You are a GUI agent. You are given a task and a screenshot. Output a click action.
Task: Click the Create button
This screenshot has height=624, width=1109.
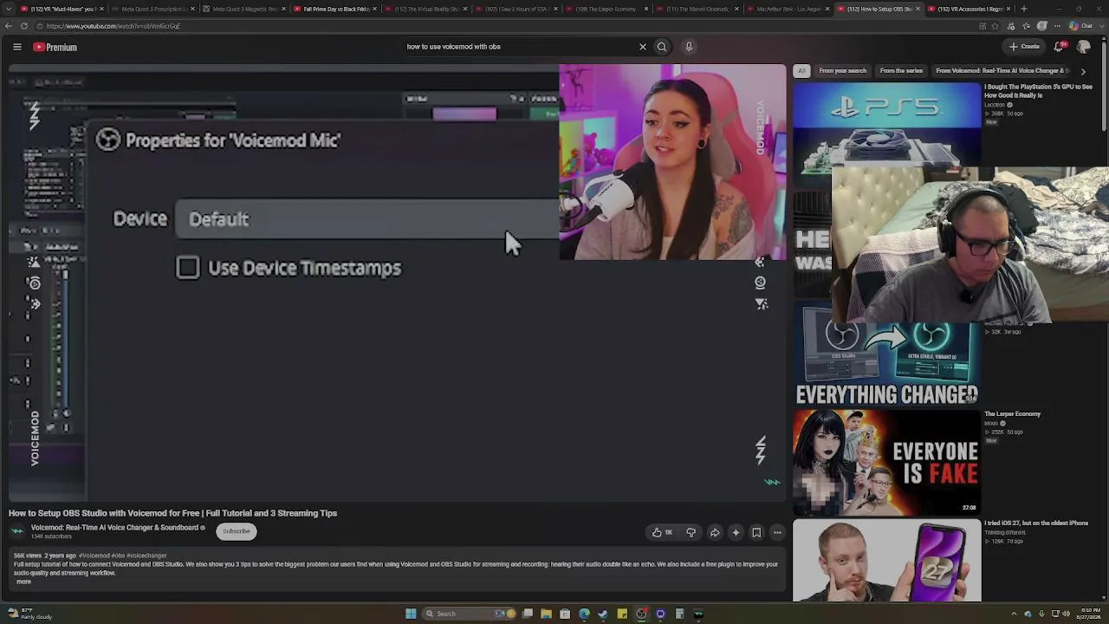tap(1024, 47)
